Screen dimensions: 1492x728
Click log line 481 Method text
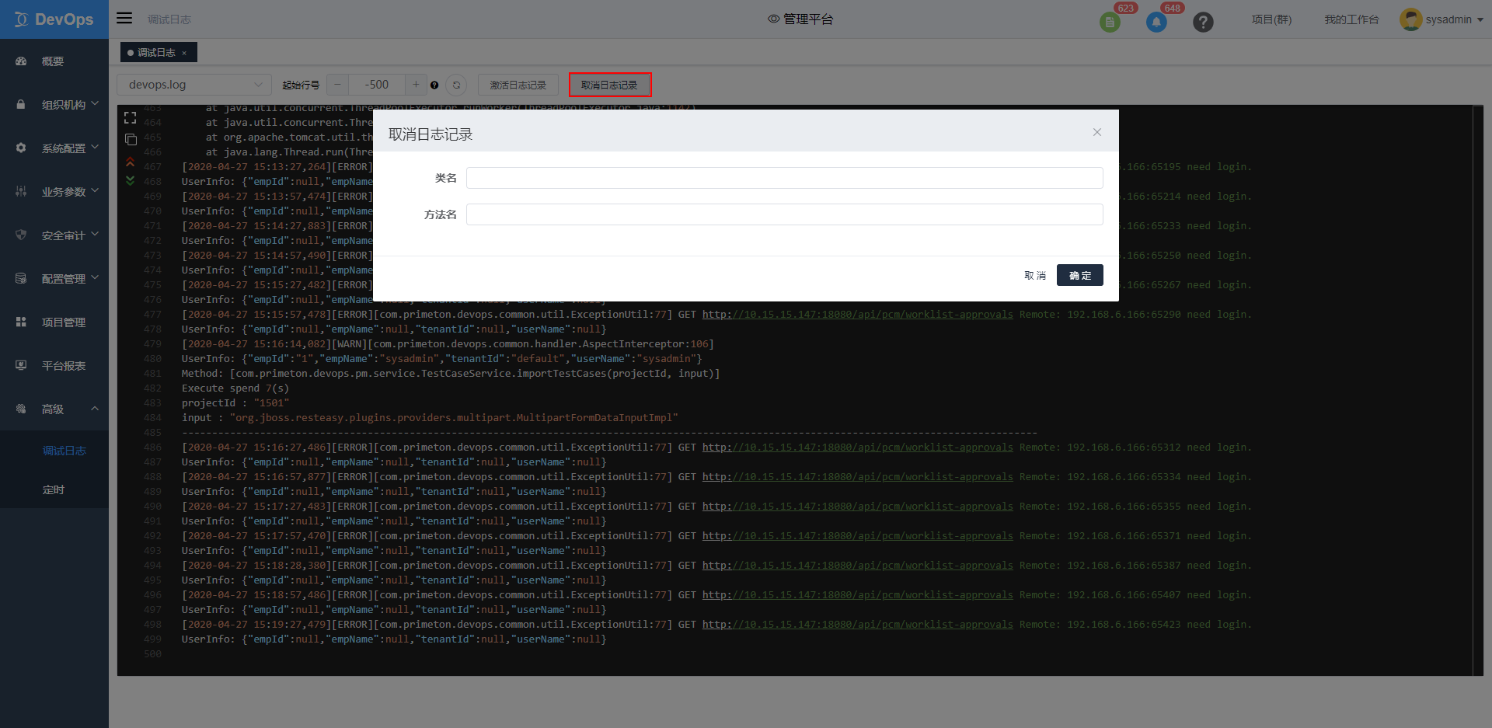point(451,374)
